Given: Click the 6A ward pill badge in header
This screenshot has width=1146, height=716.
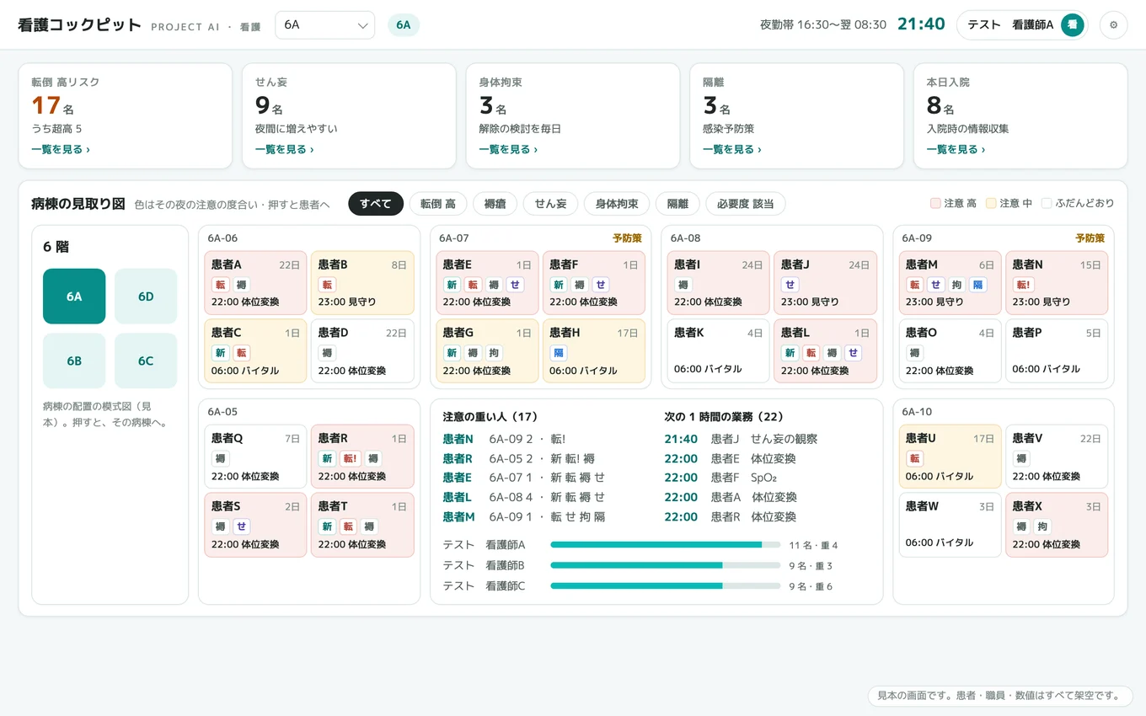Looking at the screenshot, I should point(404,25).
